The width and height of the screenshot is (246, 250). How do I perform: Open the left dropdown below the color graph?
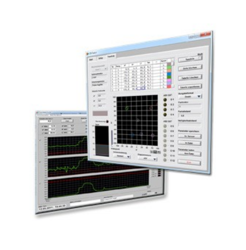(122, 156)
